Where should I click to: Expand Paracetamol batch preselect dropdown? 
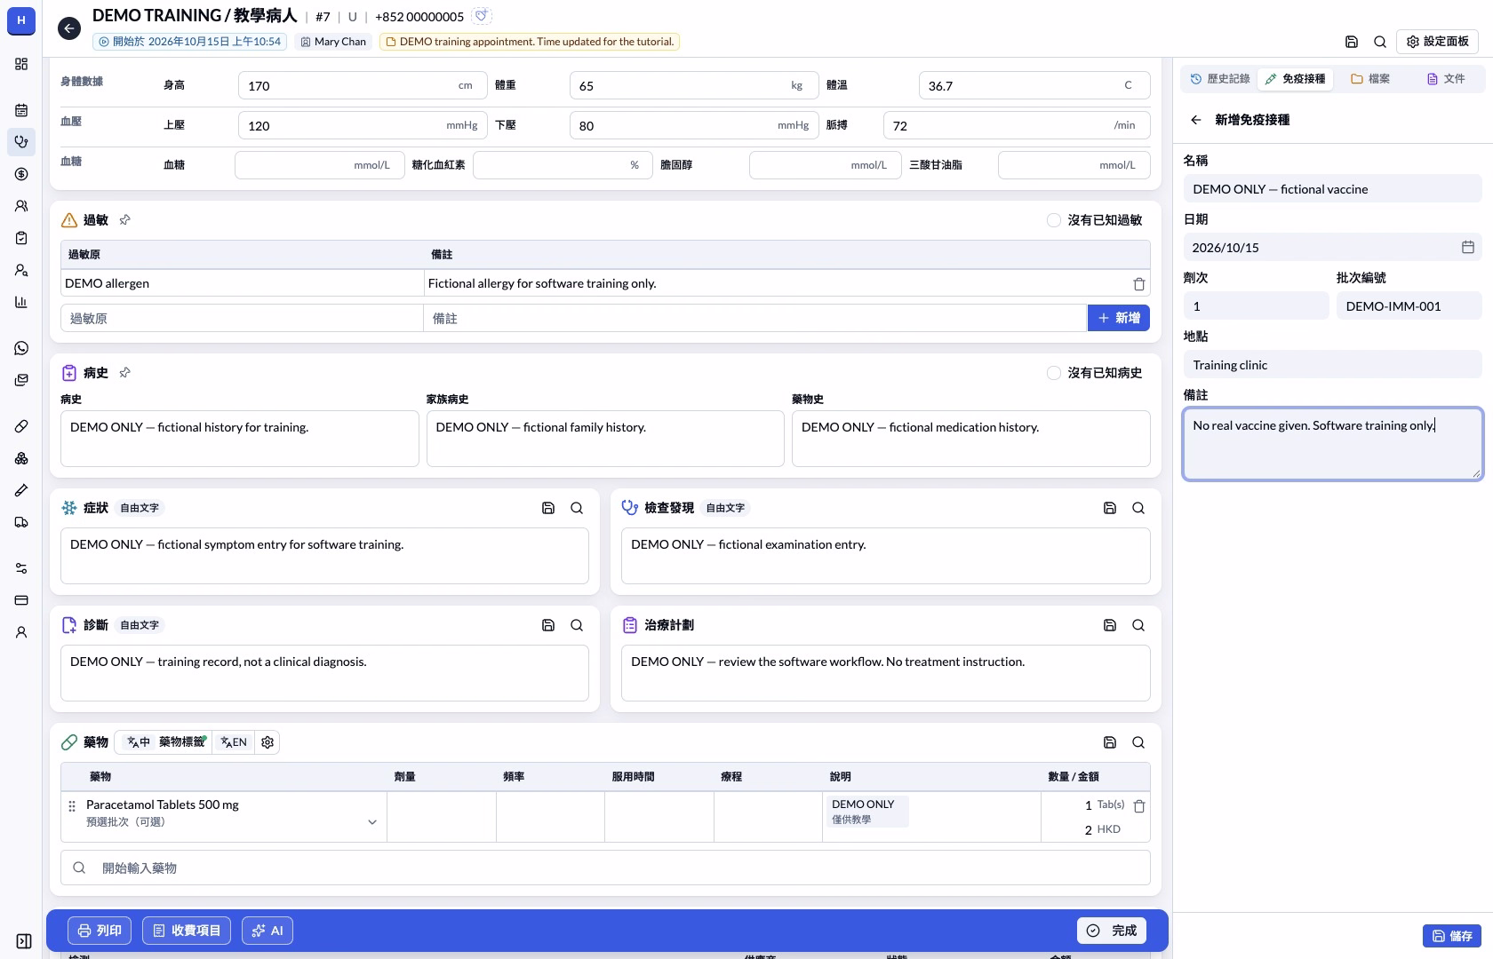pos(372,822)
